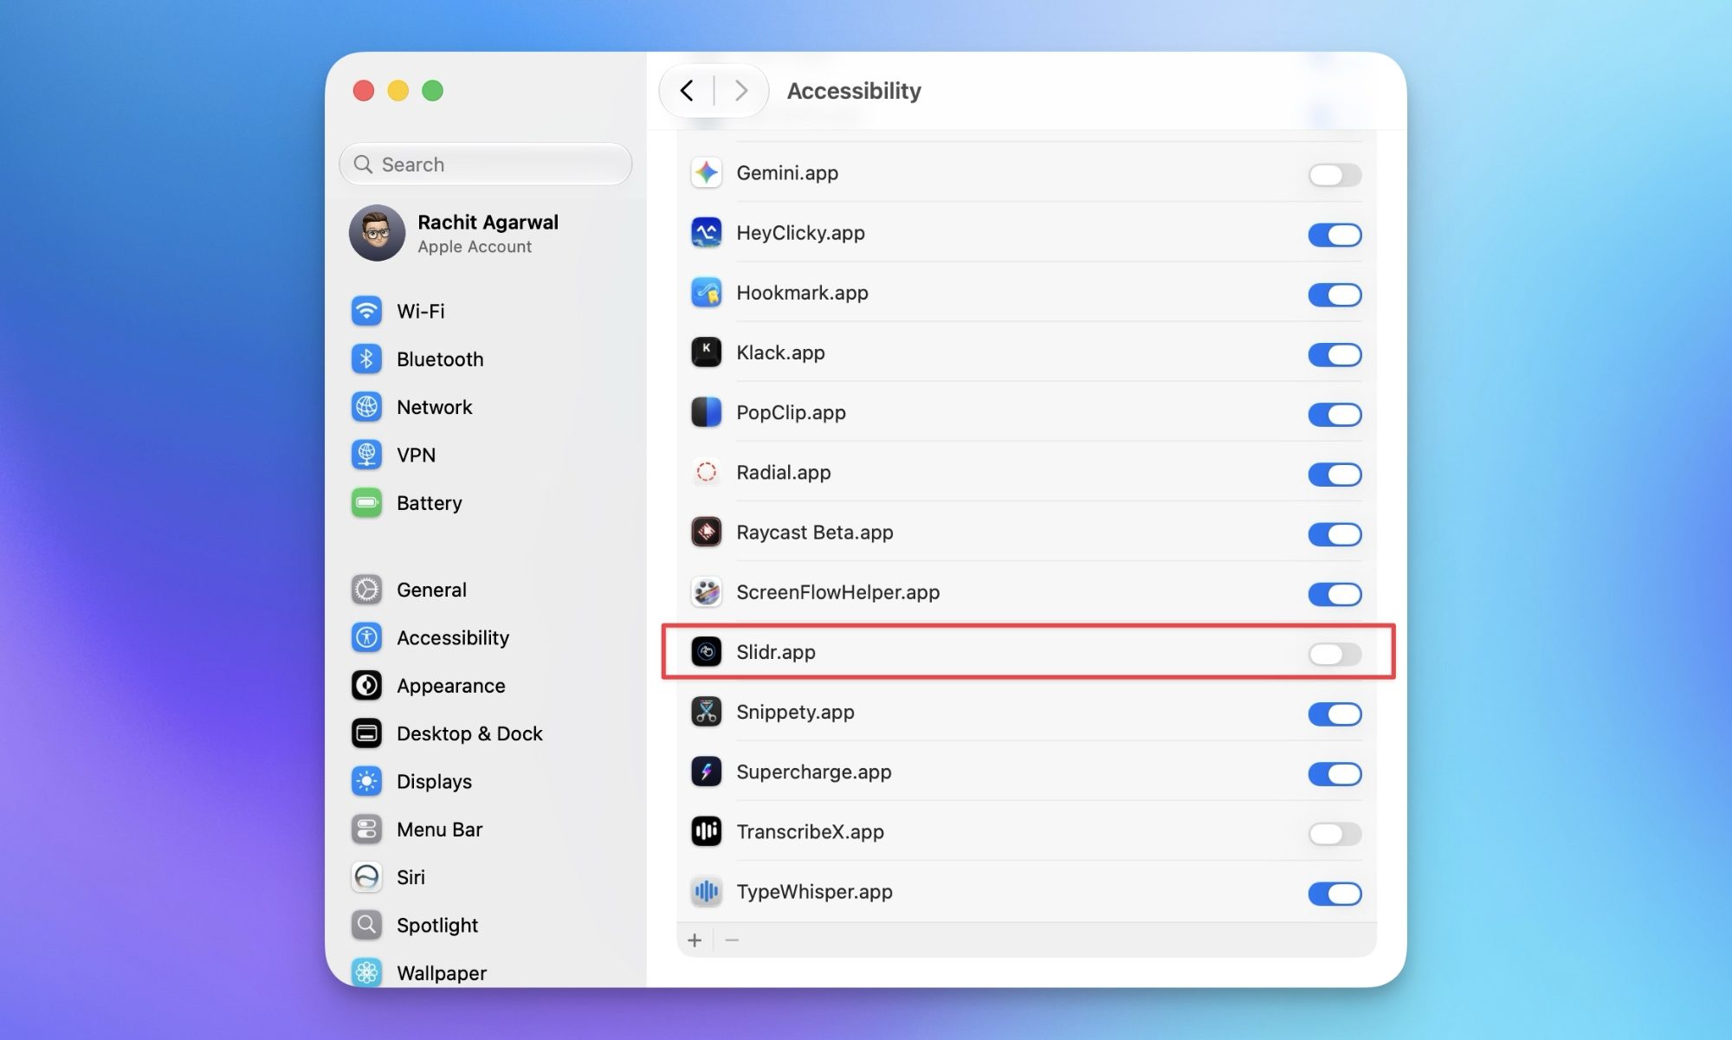
Task: Open Menu Bar settings
Action: (485, 830)
